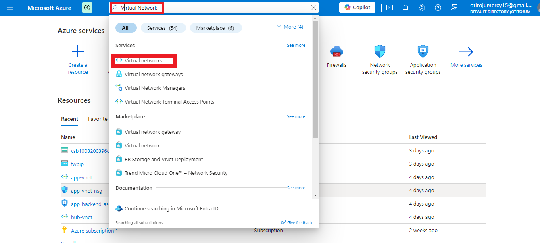Select the Recent resources tab
Viewport: 540px width, 243px height.
[x=70, y=119]
